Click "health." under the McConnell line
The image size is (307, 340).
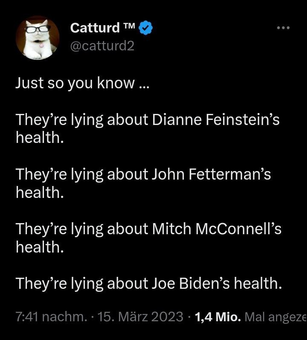(x=39, y=247)
